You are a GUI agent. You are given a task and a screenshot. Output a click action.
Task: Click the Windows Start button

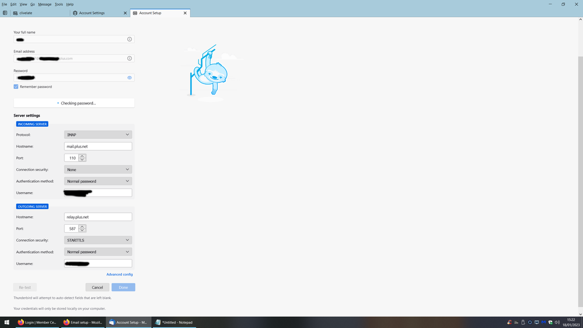[x=6, y=322]
